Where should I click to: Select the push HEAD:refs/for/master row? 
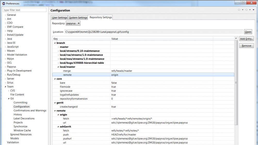(143, 135)
